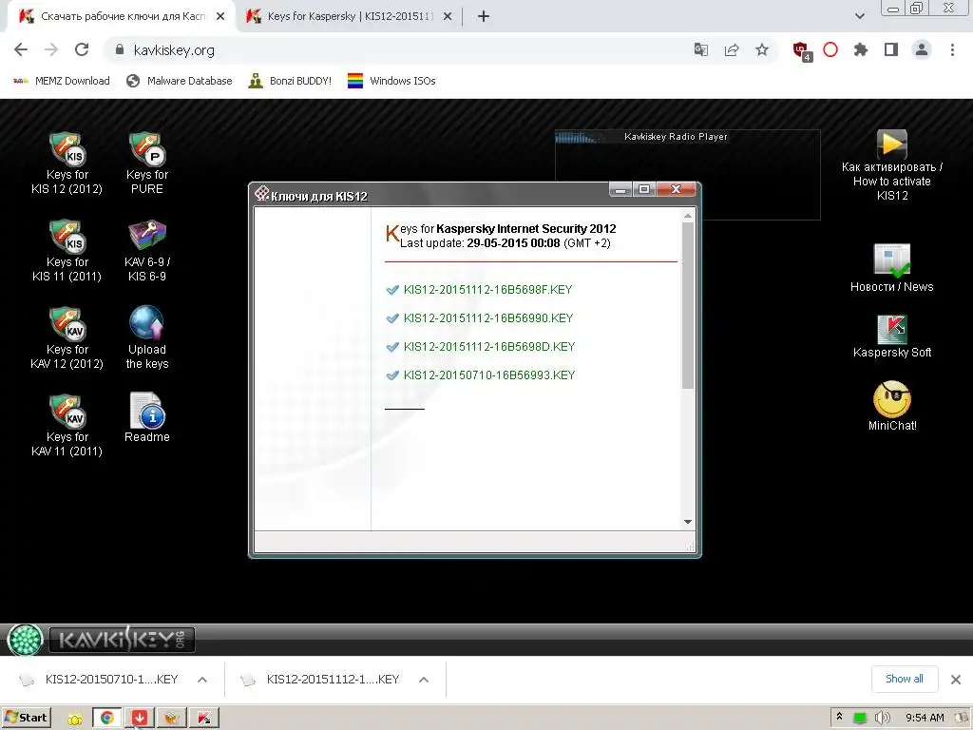This screenshot has width=973, height=730.
Task: Click the browser Back arrow
Action: 21,49
